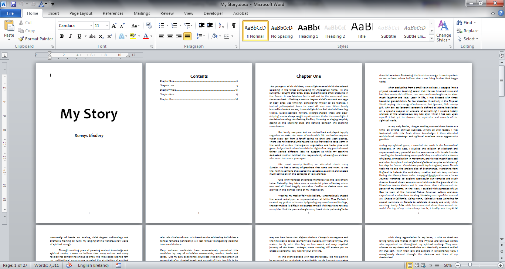
Task: Toggle Bold formatting
Action: pos(62,36)
